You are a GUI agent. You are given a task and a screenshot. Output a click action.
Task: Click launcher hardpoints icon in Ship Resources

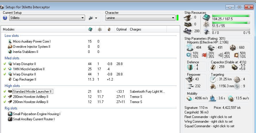click(188, 24)
